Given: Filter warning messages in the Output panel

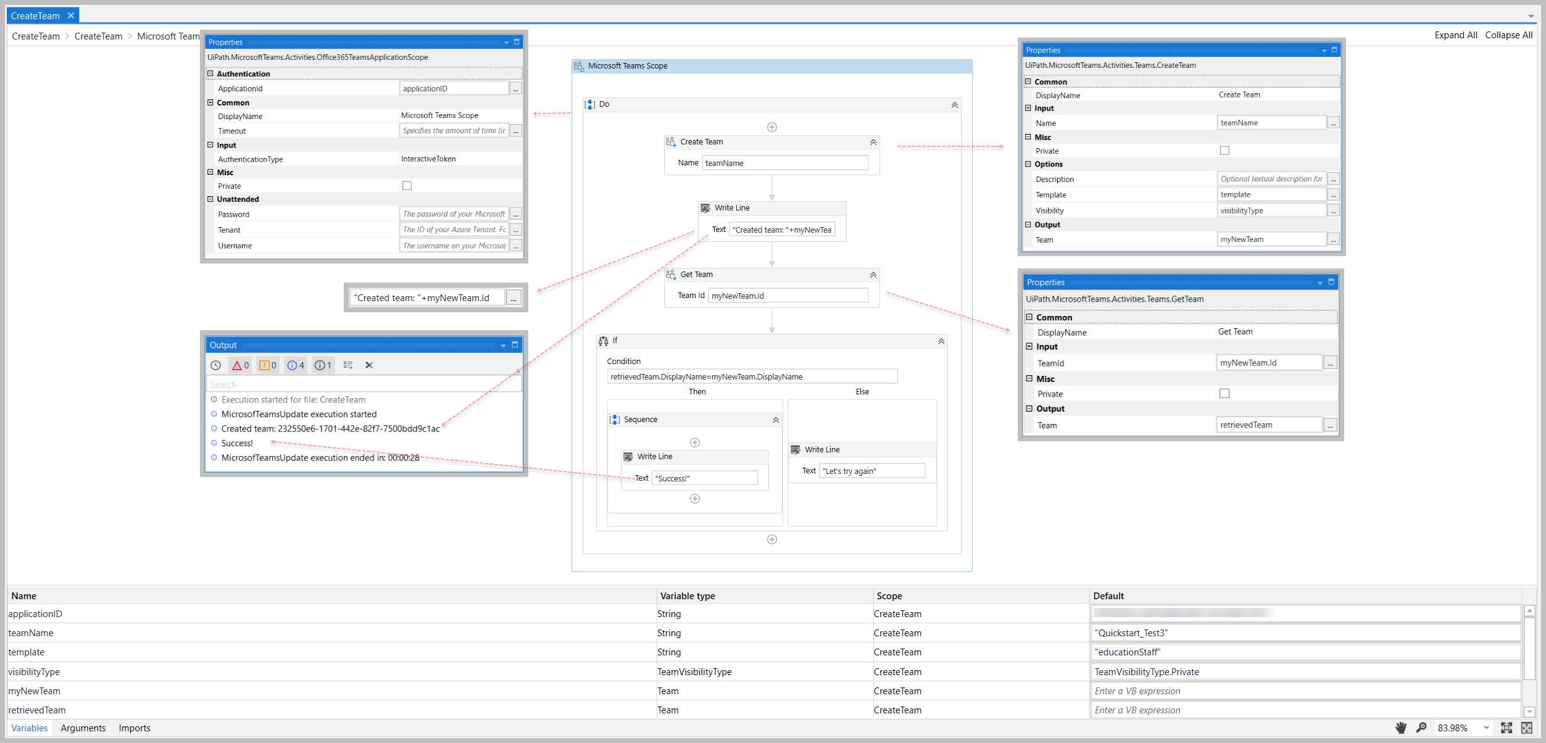Looking at the screenshot, I should pos(267,365).
